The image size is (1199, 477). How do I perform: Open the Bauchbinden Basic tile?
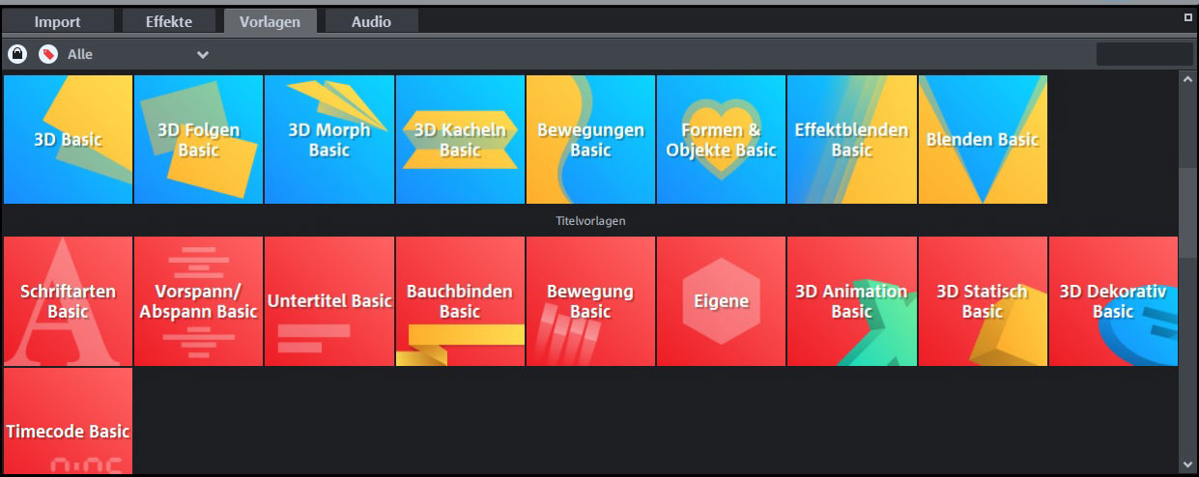[x=460, y=301]
